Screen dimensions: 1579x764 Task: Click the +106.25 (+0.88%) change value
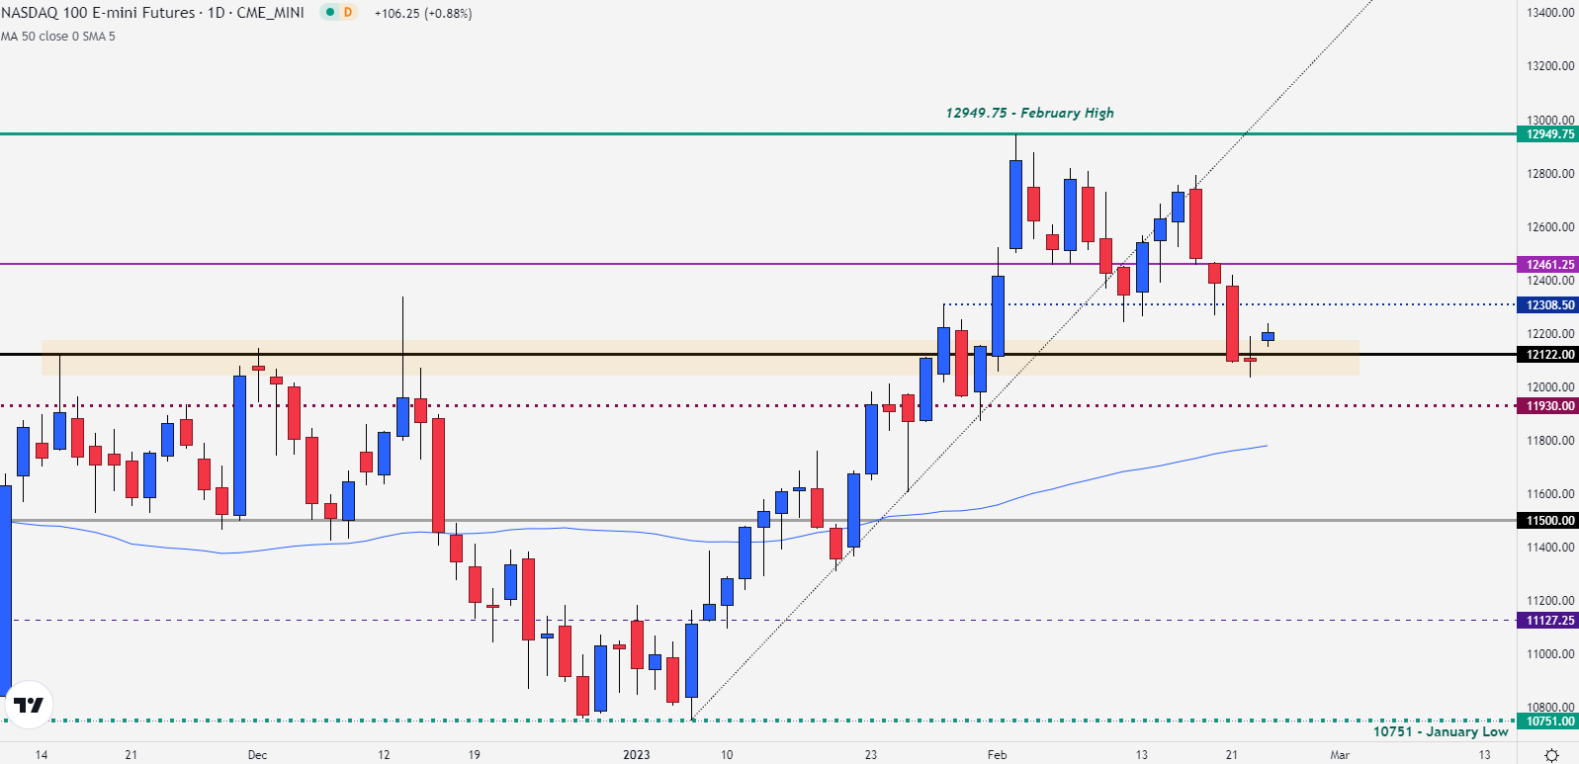point(423,14)
